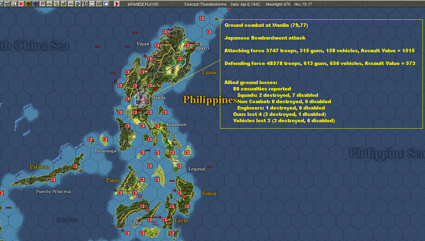Click the 'Vehicles lost 3' line
Screen dimensions: 425x241
tap(284, 120)
